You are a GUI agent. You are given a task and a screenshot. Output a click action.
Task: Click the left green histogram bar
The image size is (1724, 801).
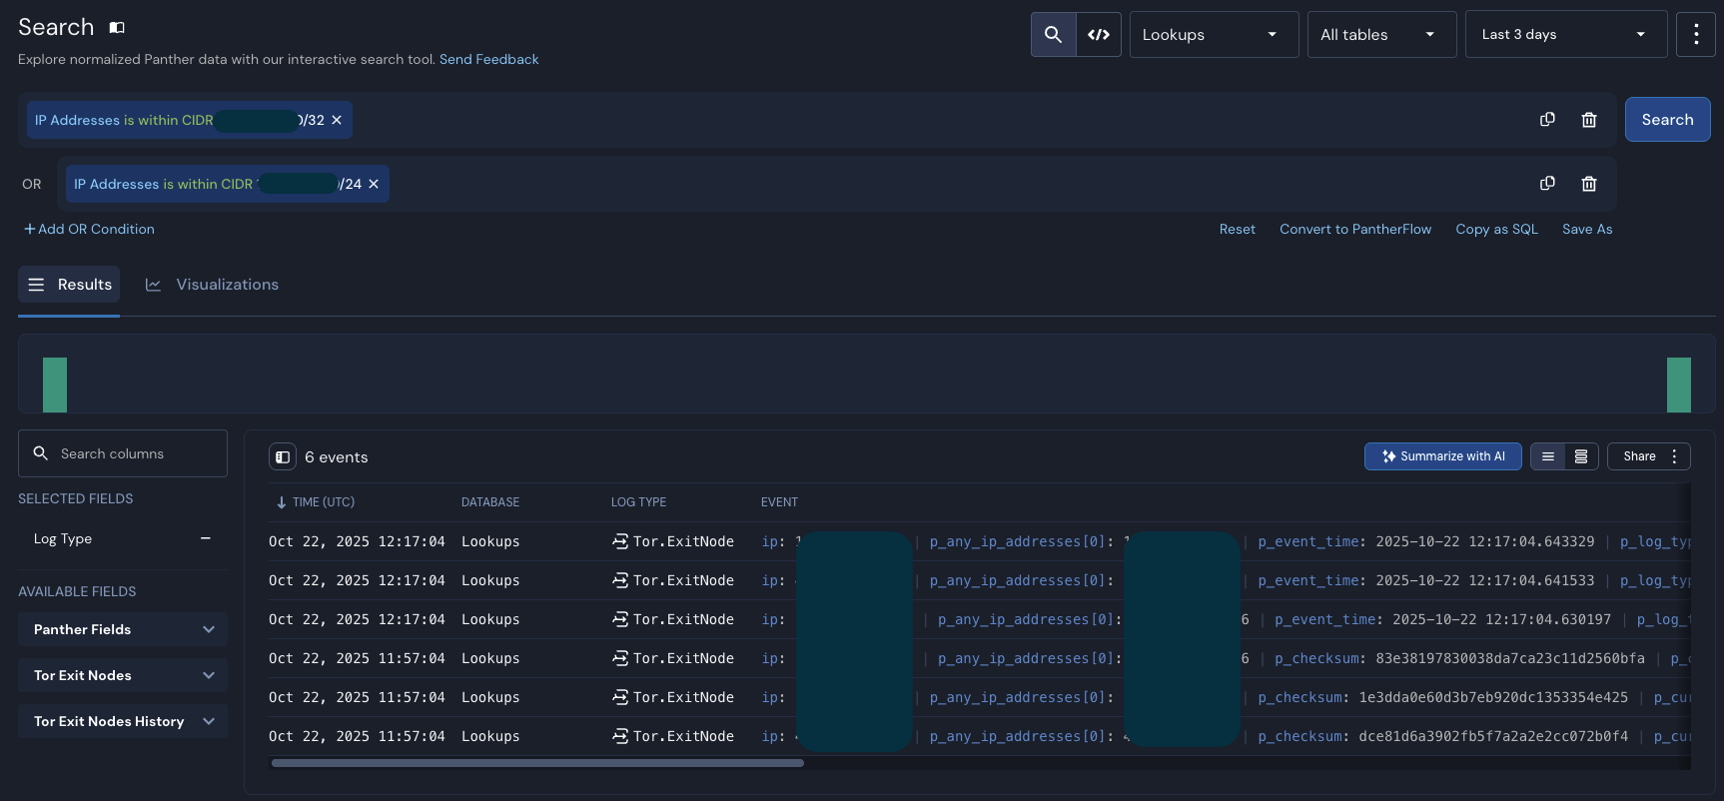(55, 385)
